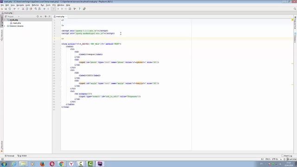Click the Open folder toolbar icon
The height and width of the screenshot is (167, 297).
2,9
